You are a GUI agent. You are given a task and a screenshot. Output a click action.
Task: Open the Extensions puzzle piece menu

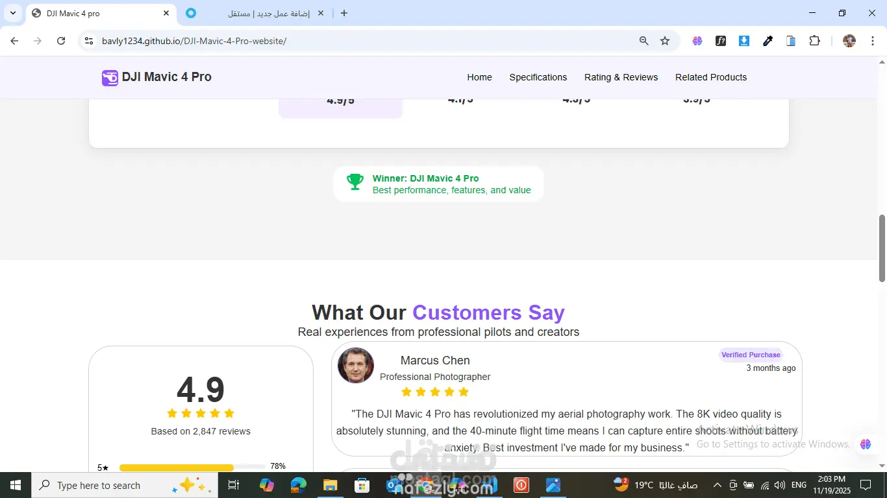[814, 41]
